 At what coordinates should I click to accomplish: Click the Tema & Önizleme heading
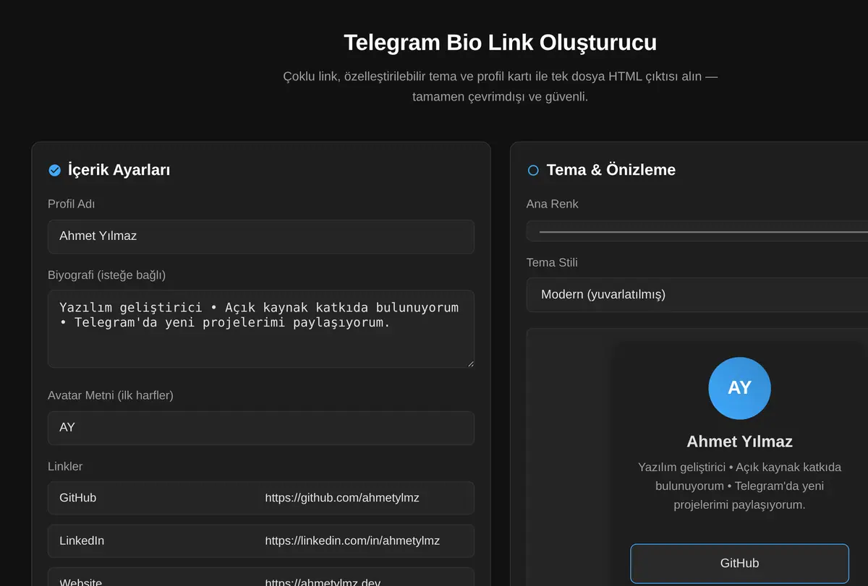click(x=611, y=171)
